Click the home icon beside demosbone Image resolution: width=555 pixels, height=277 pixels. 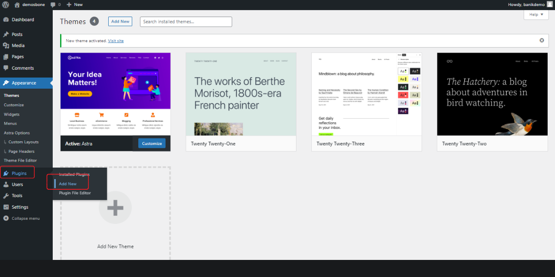tap(17, 4)
